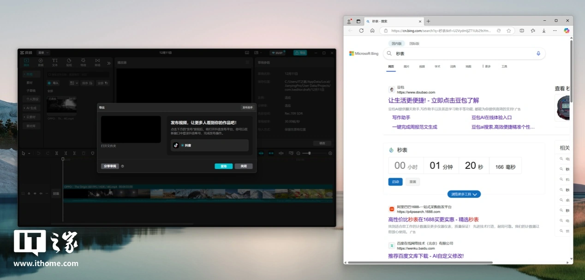This screenshot has width=585, height=280.
Task: Select the 素材库 item in JianYing sidebar
Action: point(32,126)
